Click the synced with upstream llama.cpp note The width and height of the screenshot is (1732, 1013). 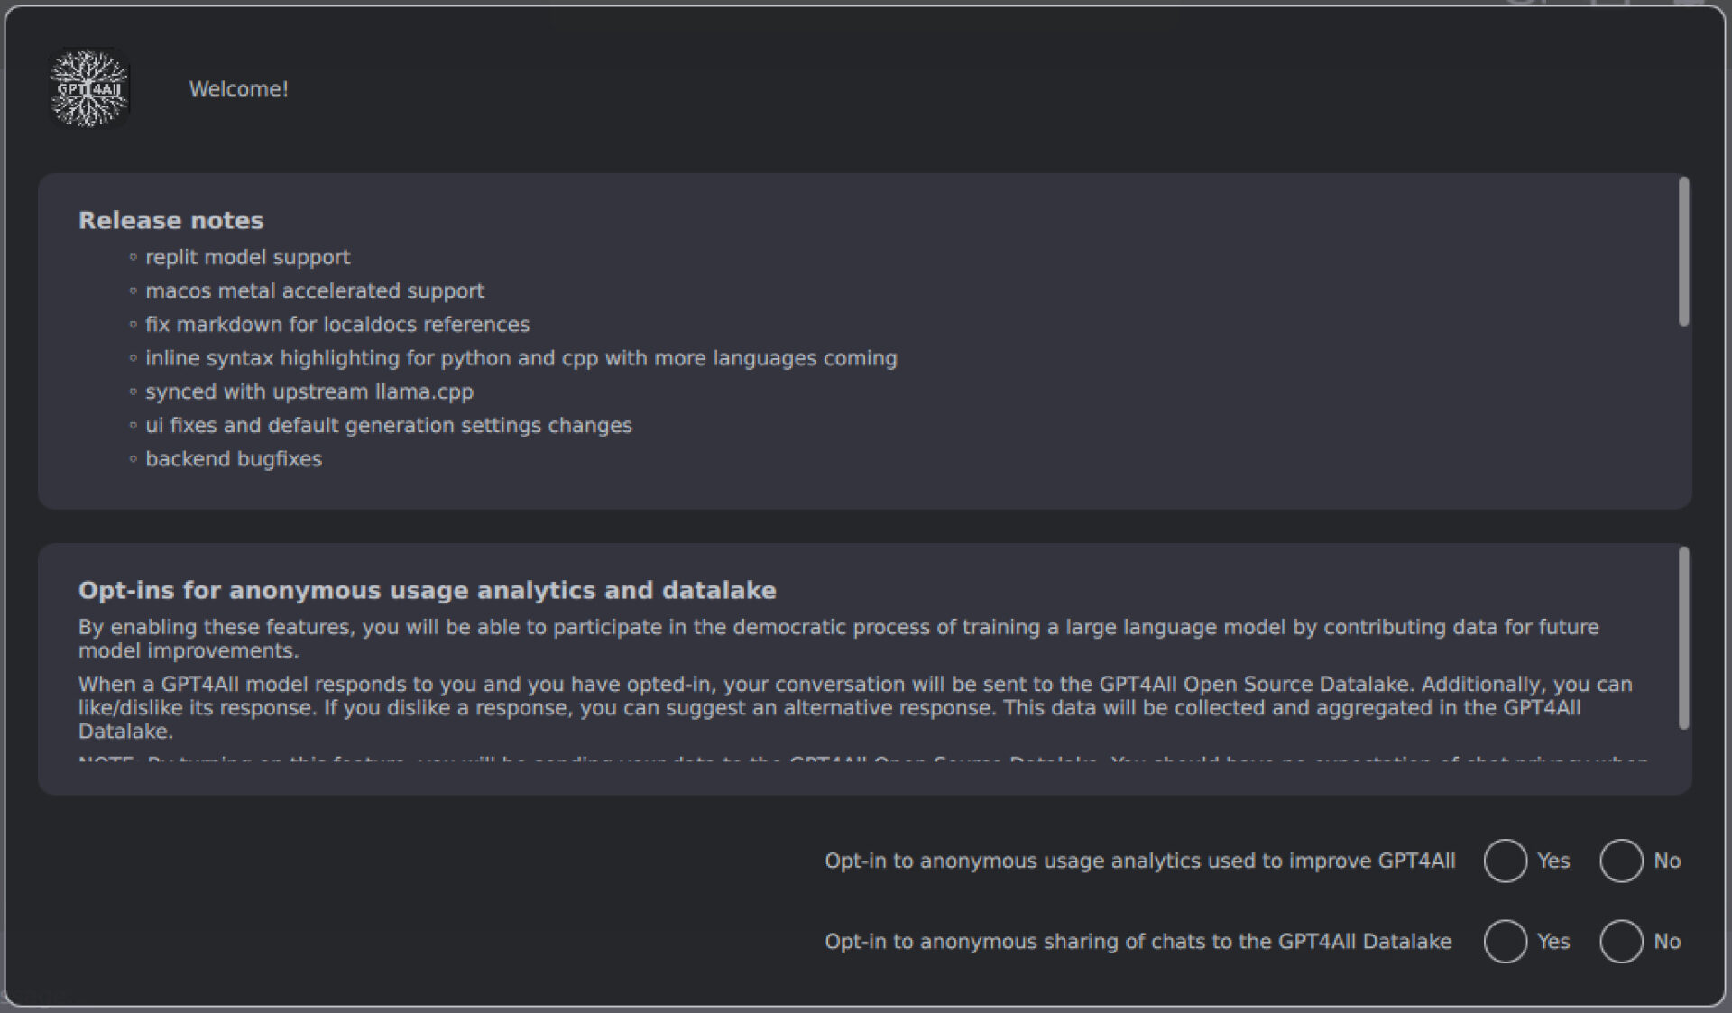tap(309, 391)
